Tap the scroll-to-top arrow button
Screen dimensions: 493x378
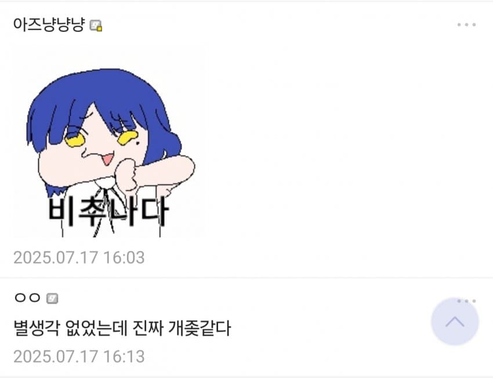tap(455, 322)
